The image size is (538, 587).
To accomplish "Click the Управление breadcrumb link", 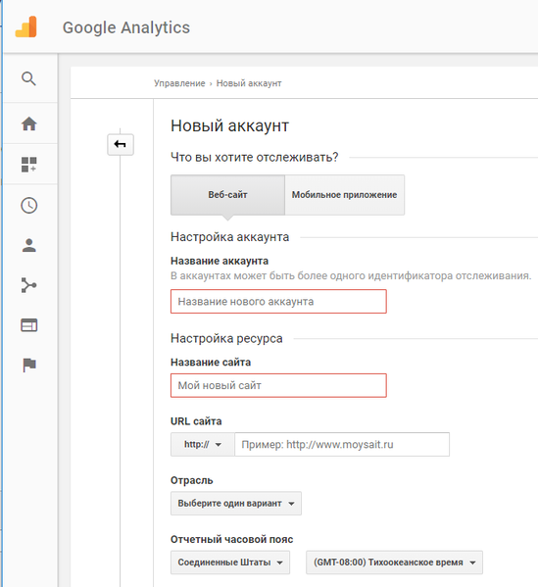I will point(179,83).
